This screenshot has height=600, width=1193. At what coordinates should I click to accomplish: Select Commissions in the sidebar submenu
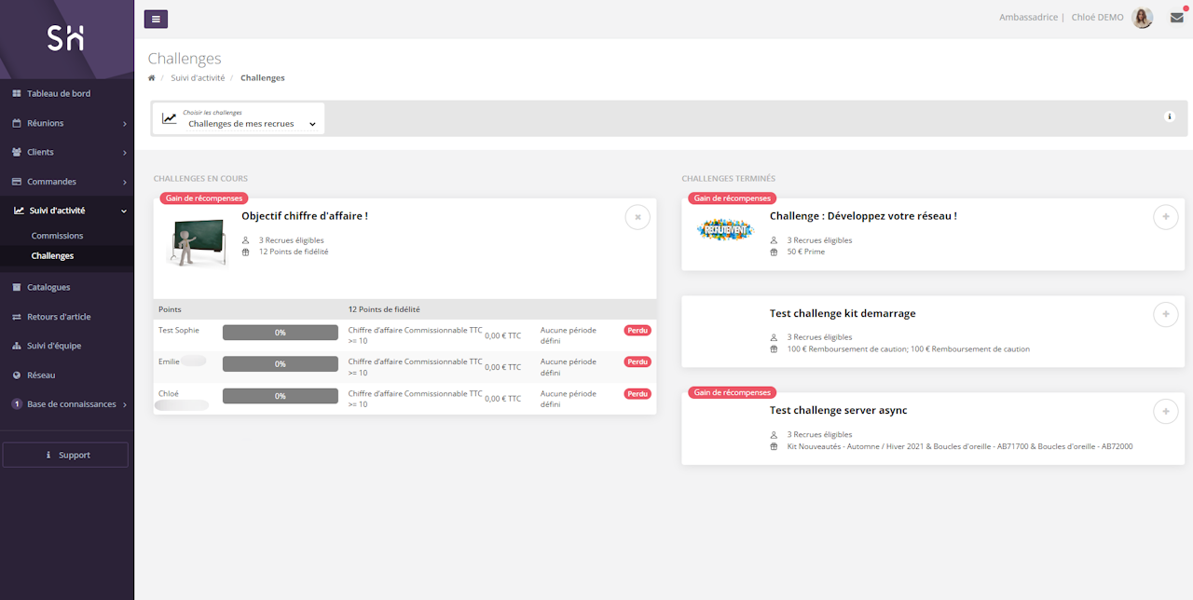(x=57, y=236)
